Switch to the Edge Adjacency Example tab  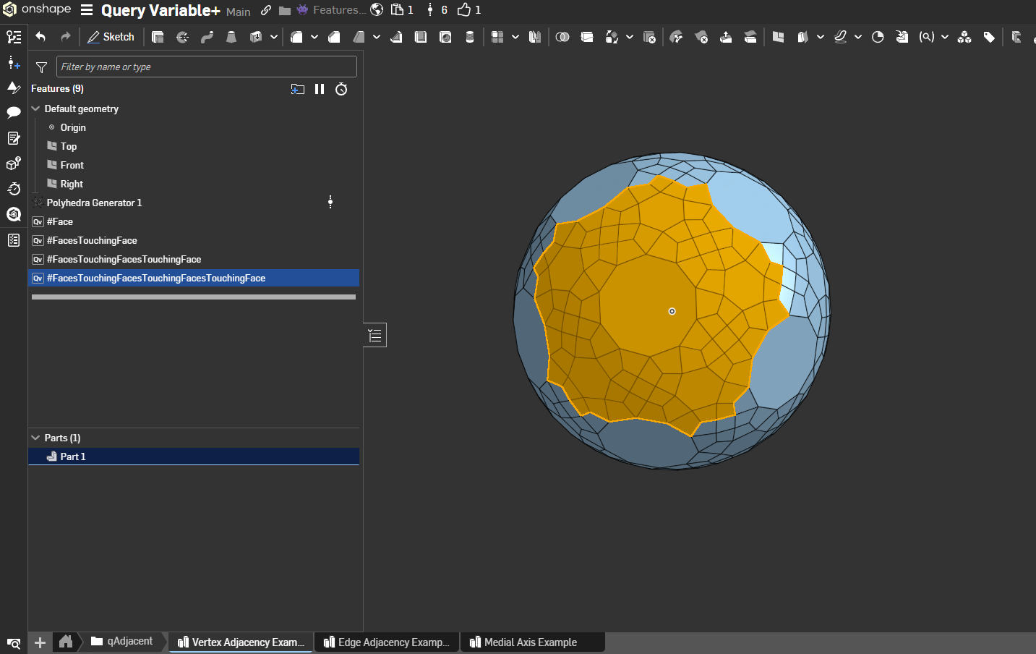click(388, 642)
